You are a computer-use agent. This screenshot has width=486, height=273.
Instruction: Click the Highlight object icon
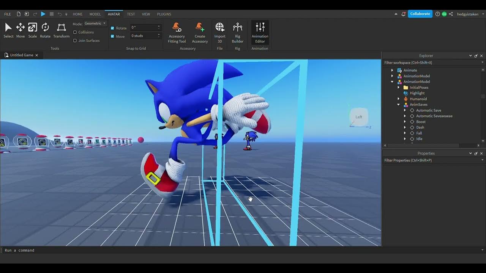[x=406, y=93]
